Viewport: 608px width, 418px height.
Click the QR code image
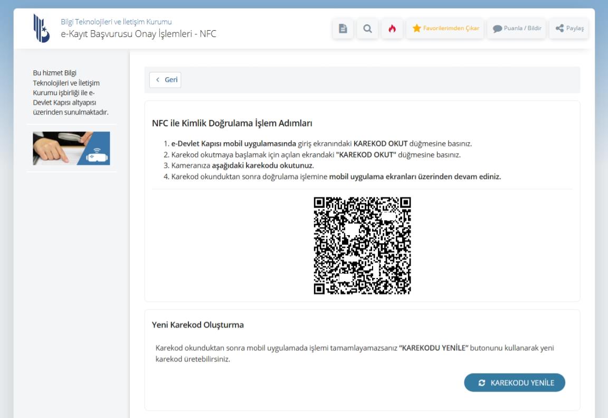click(362, 245)
